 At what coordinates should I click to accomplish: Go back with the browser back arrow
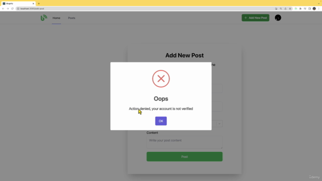point(3,9)
